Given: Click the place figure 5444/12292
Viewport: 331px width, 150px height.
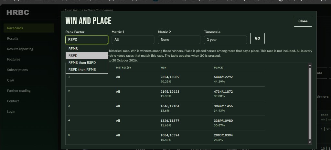Looking at the screenshot, I should click(223, 77).
